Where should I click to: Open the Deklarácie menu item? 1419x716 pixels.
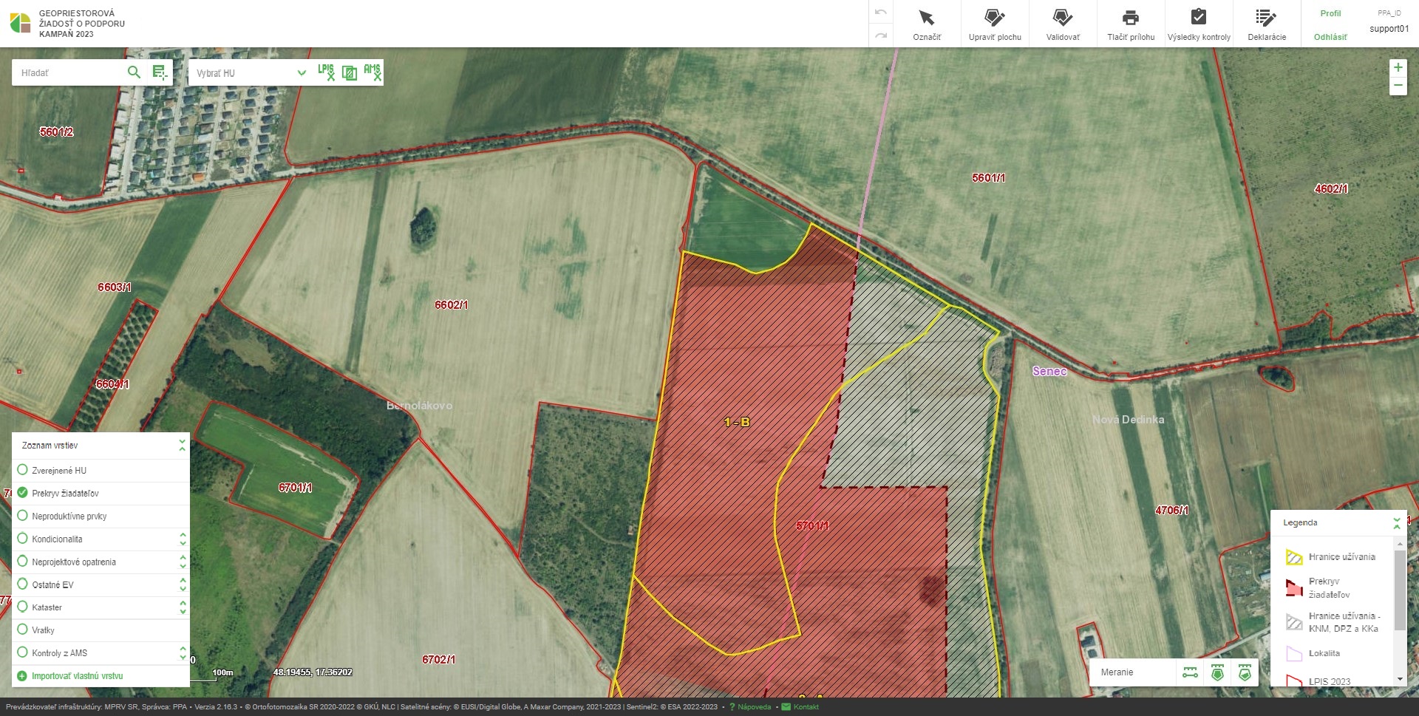(1266, 24)
